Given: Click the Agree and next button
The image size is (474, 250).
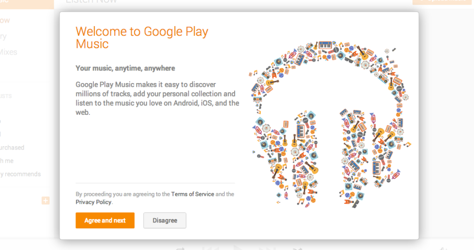Looking at the screenshot, I should pos(105,221).
